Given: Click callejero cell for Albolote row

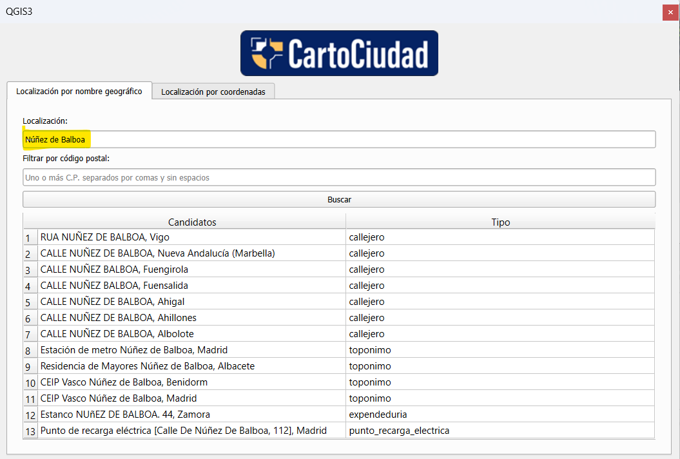Looking at the screenshot, I should tap(500, 334).
